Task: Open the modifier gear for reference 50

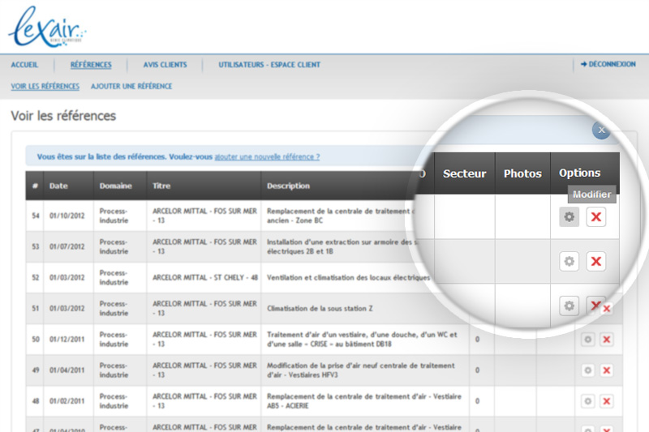Action: (x=587, y=340)
